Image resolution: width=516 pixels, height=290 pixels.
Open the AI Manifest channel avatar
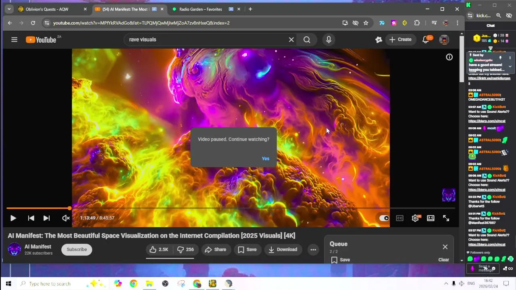click(15, 249)
